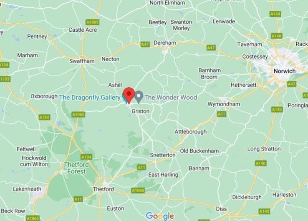Click the Lakenheath town label

click(x=27, y=189)
